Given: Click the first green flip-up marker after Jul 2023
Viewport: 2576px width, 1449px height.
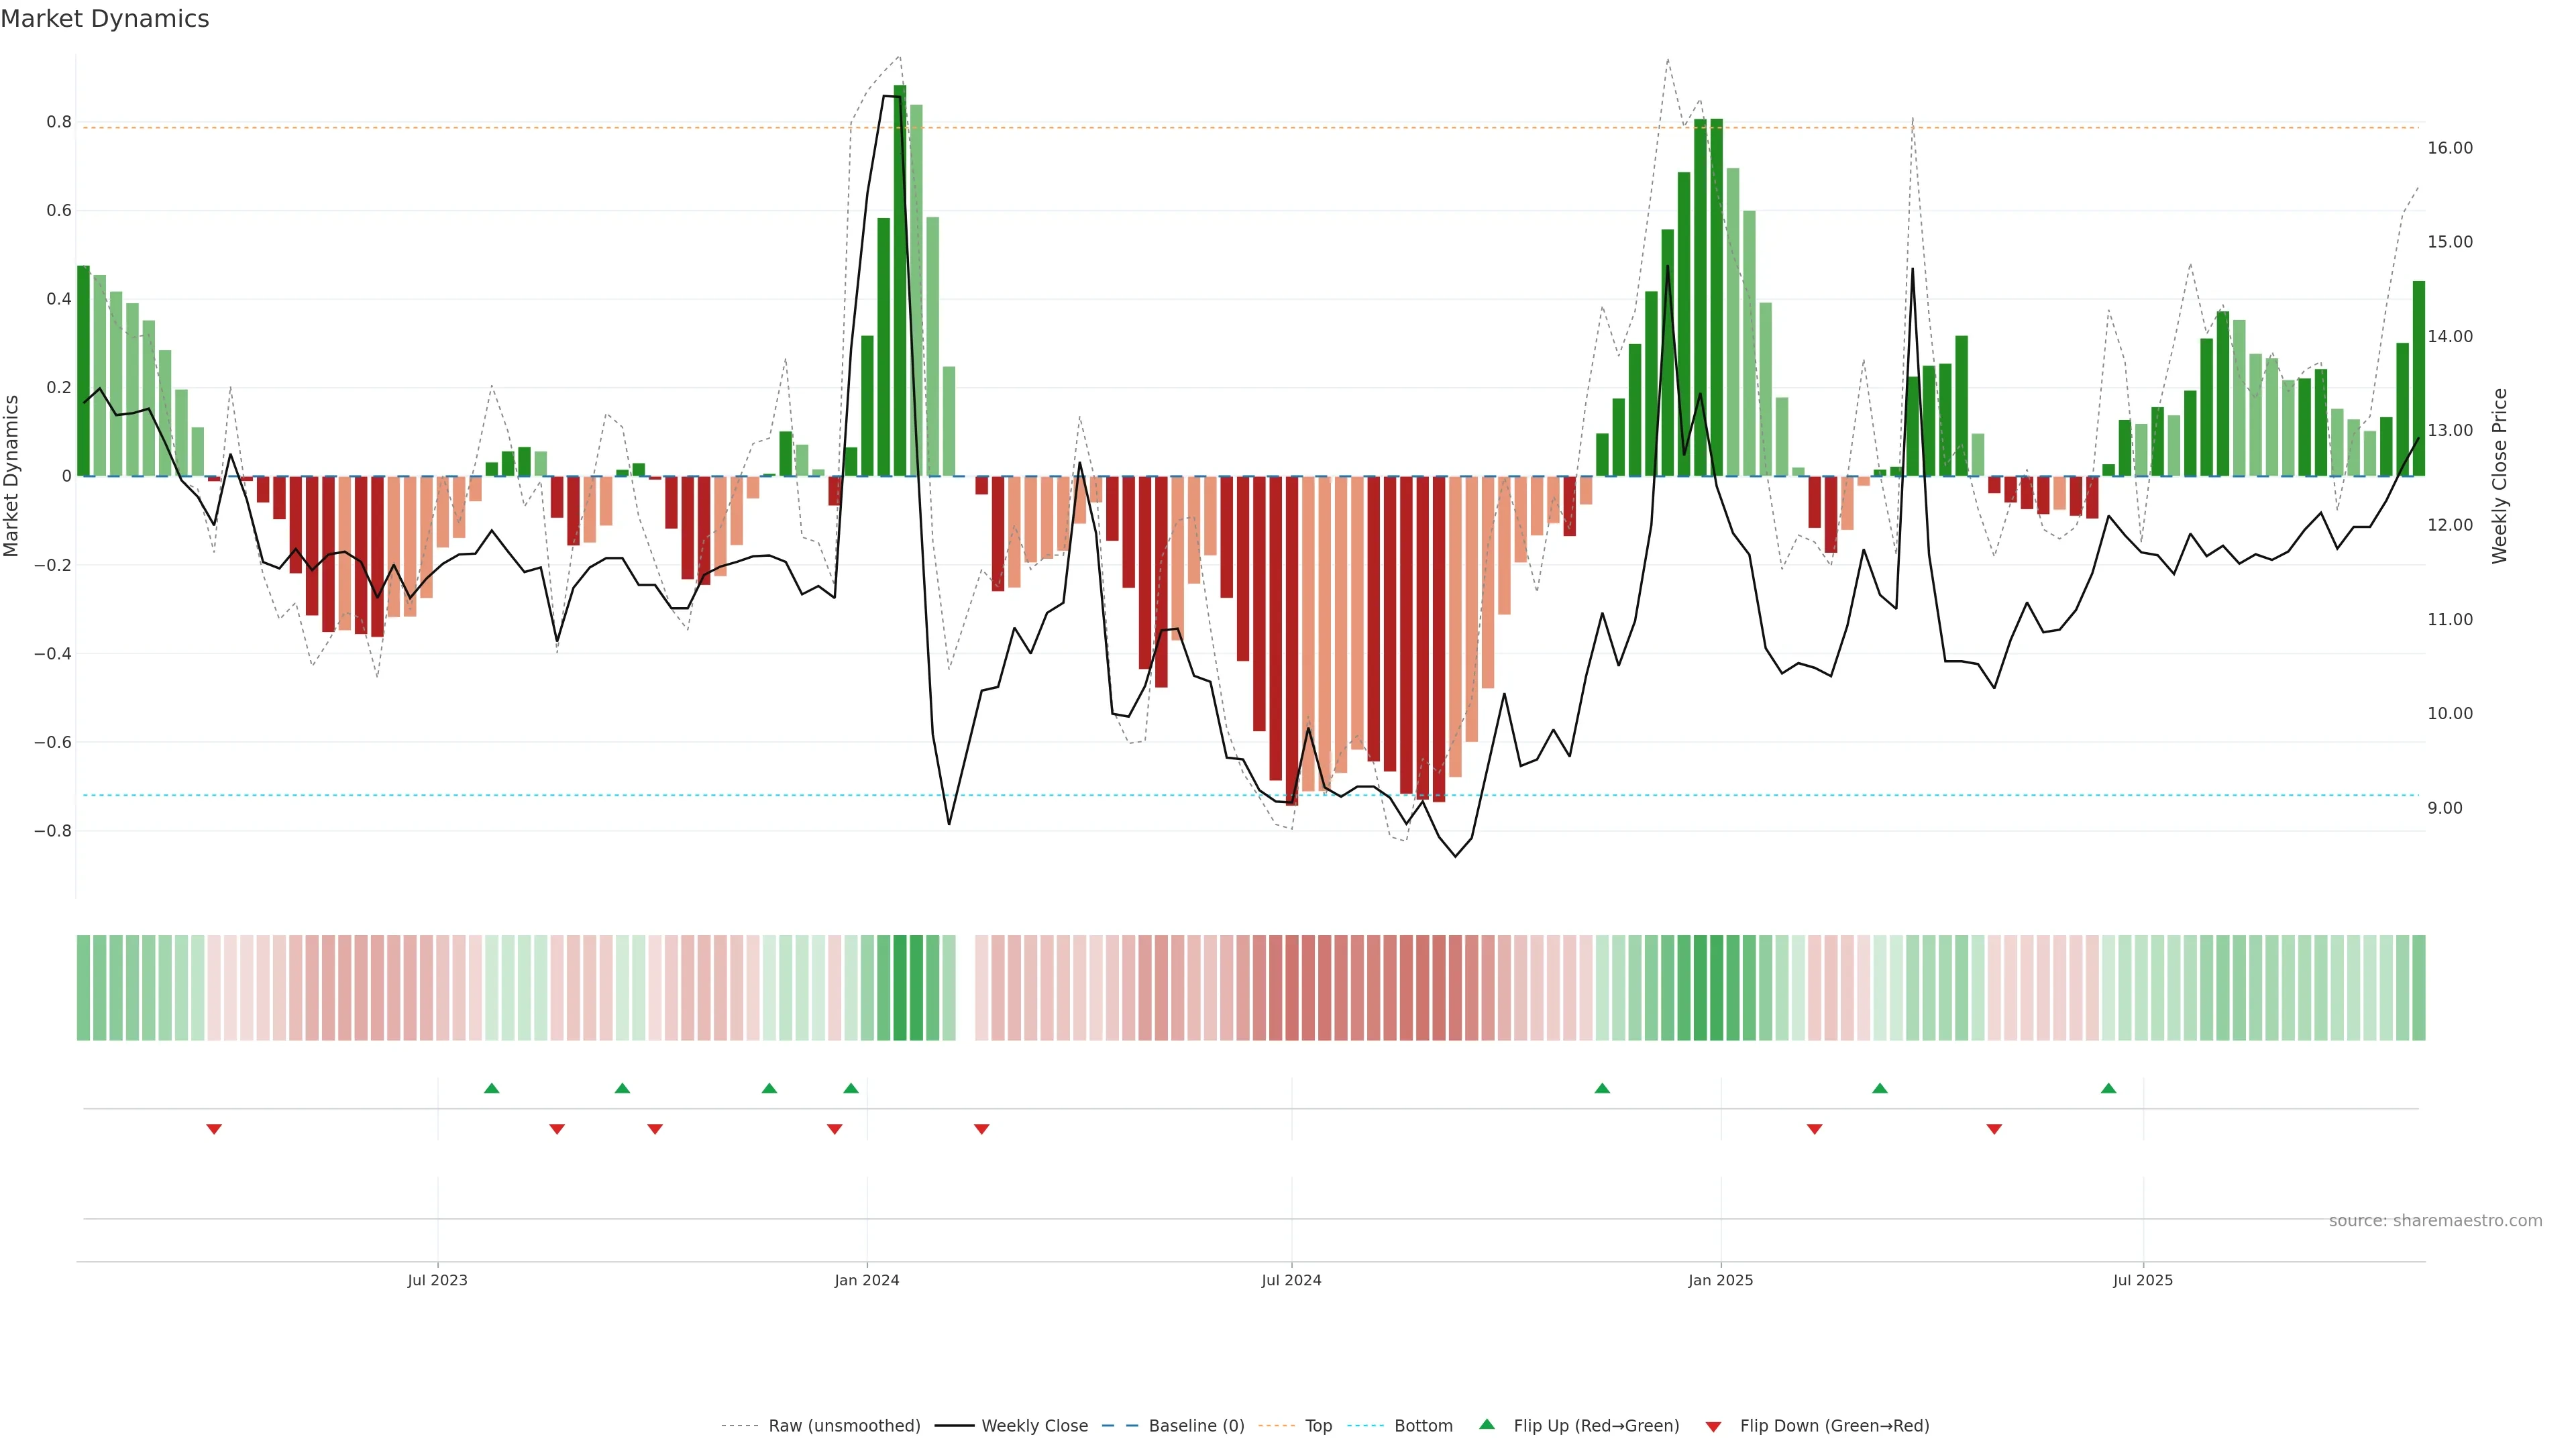Looking at the screenshot, I should pyautogui.click(x=491, y=1088).
